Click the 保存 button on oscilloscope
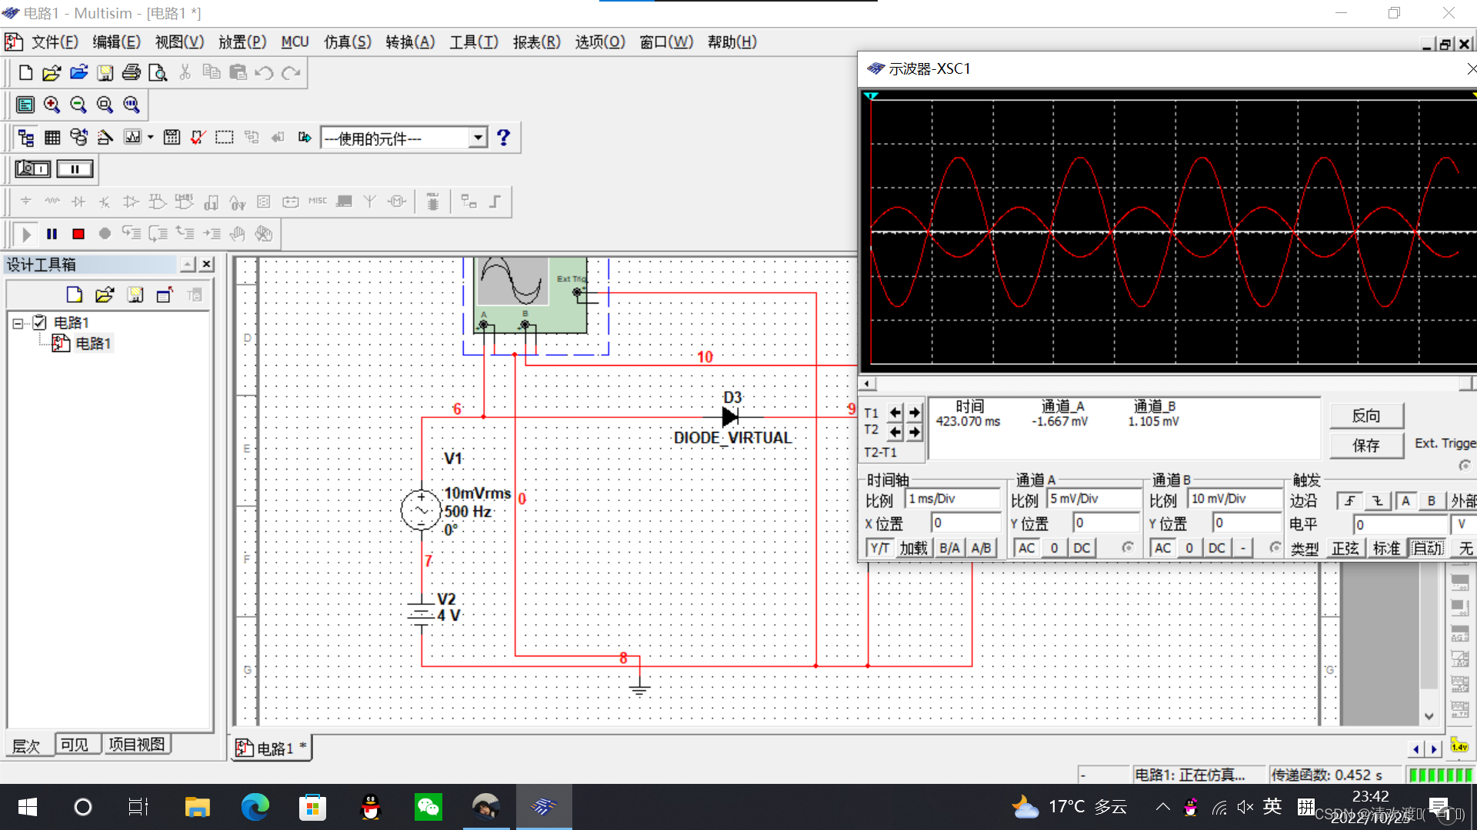The height and width of the screenshot is (830, 1477). click(1365, 446)
